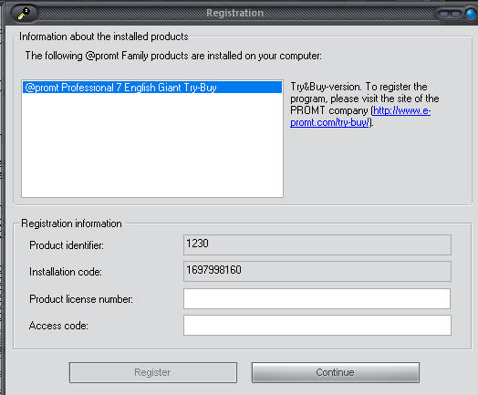
Task: Focus the Access code input field
Action: (317, 325)
